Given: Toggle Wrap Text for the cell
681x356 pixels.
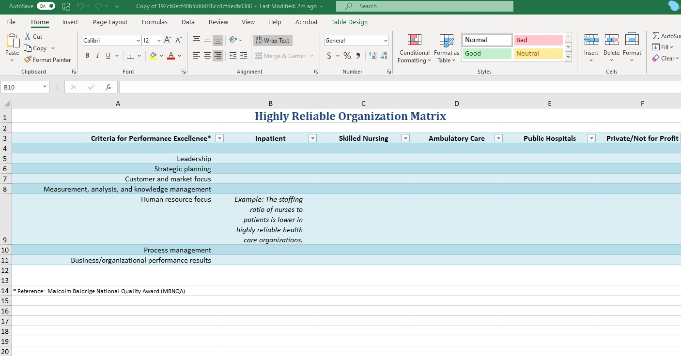Looking at the screenshot, I should click(x=273, y=41).
